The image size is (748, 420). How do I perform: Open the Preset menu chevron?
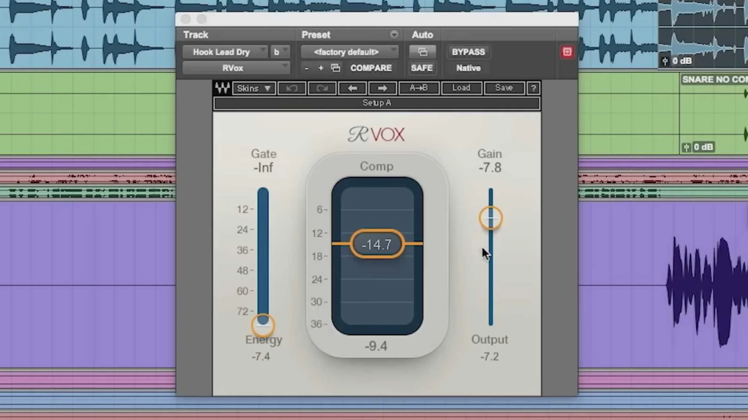(x=394, y=34)
